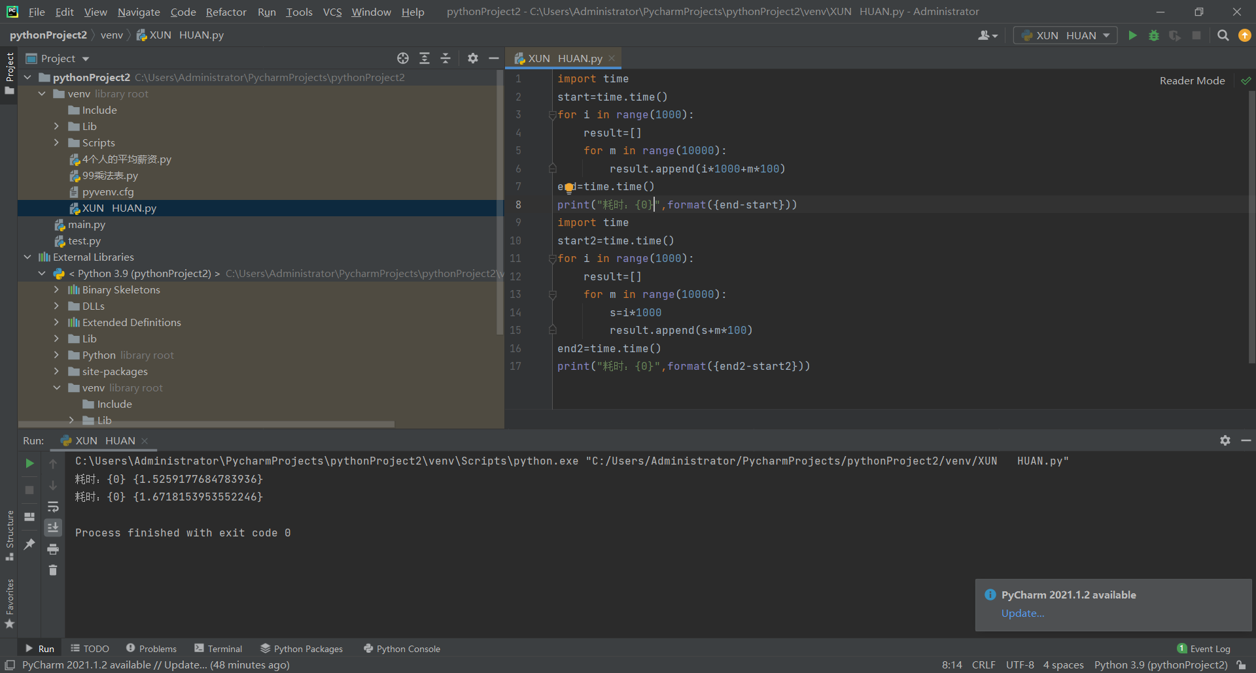This screenshot has width=1256, height=673.
Task: Open the Python Console tab
Action: click(x=402, y=648)
